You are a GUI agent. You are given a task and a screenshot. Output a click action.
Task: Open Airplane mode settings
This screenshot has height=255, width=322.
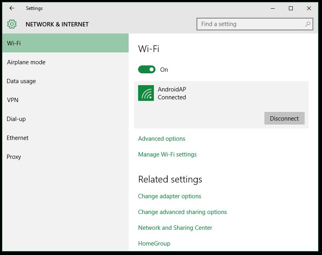pyautogui.click(x=26, y=62)
